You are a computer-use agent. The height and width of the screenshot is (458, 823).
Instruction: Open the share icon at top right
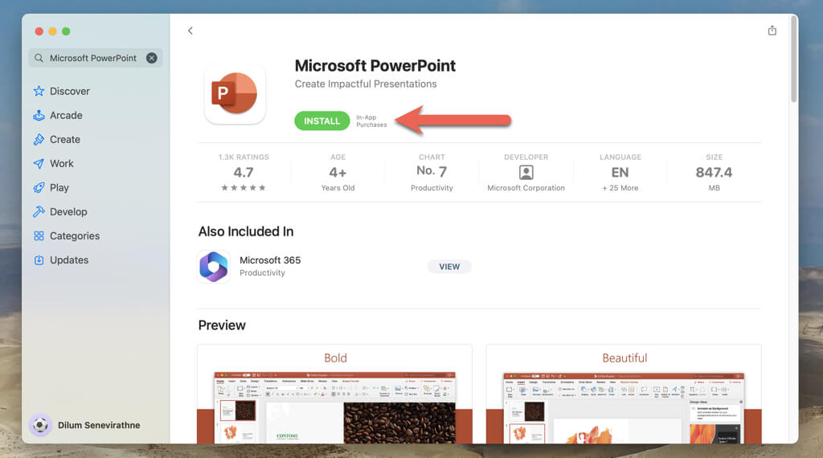pos(772,31)
